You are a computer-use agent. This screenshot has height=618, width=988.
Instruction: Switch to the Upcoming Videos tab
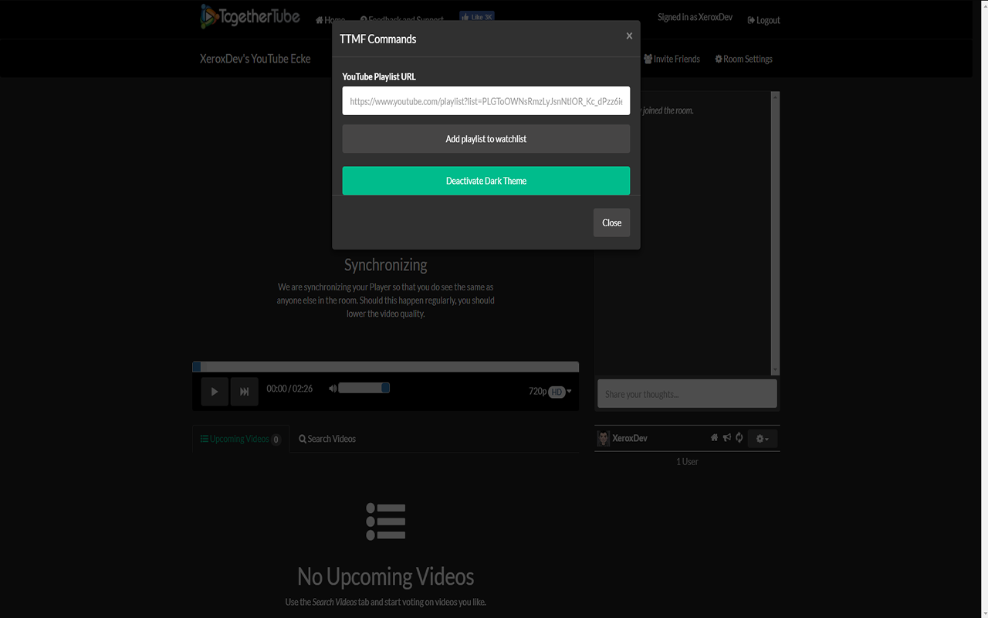click(x=241, y=439)
